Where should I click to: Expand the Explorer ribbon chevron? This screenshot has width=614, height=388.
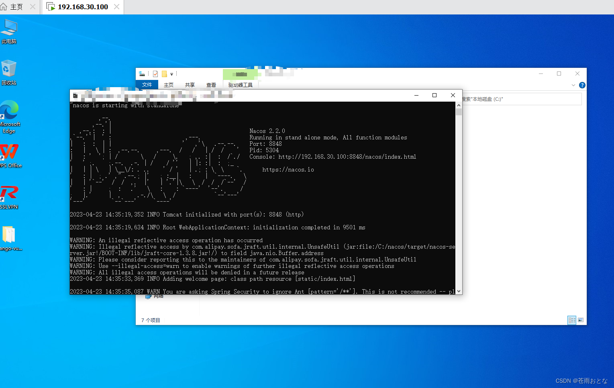(573, 85)
